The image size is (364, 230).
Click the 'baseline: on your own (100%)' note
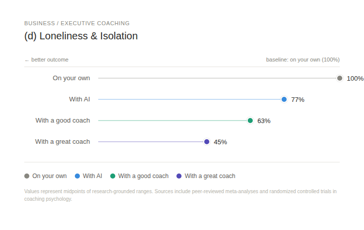coord(303,60)
